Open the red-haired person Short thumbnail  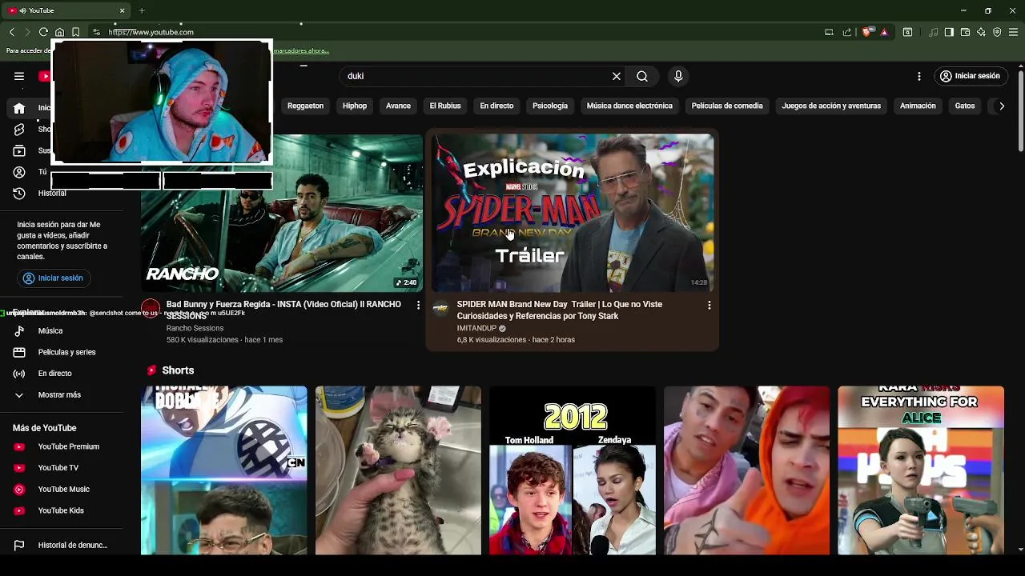click(746, 470)
